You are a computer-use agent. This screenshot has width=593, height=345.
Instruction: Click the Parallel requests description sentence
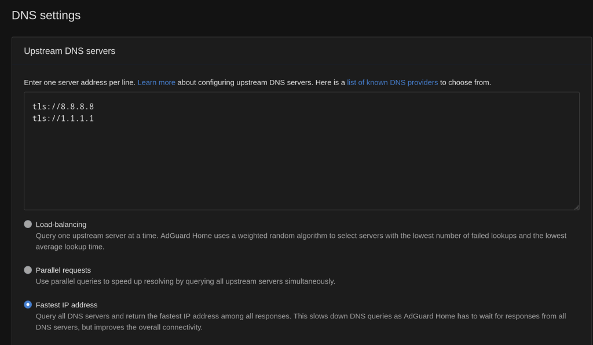(x=185, y=281)
